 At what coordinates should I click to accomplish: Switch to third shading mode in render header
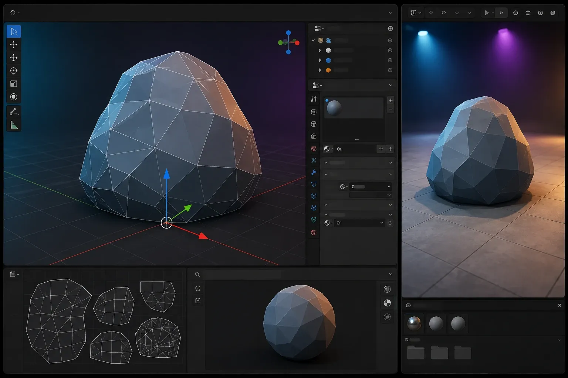click(540, 13)
